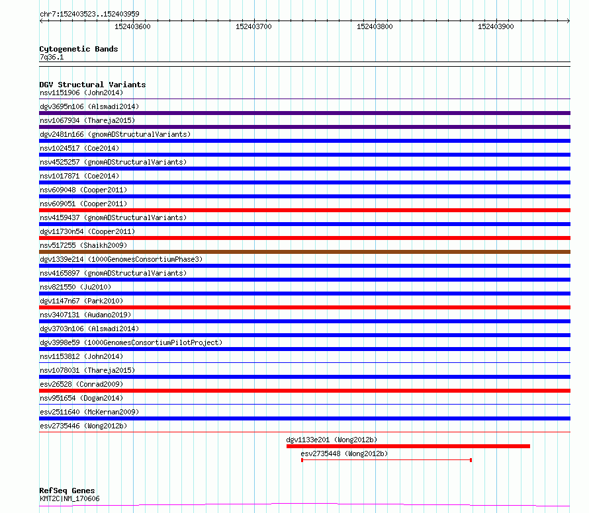Pick the nsv1078031 (Thareja2015) variant name

[87, 370]
